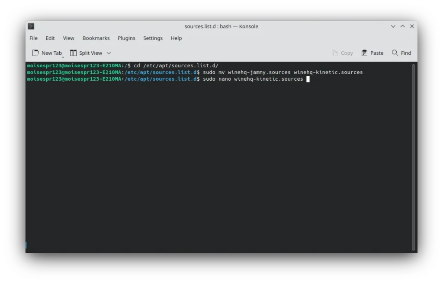Image resolution: width=443 pixels, height=283 pixels.
Task: Expand the Split View dropdown chevron
Action: tap(109, 53)
